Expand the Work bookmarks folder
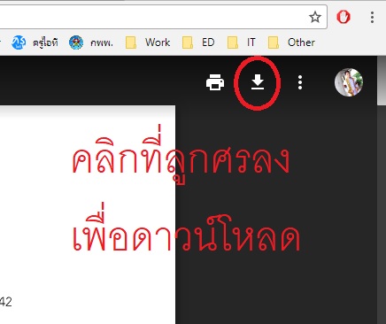The width and height of the screenshot is (386, 324). click(x=148, y=42)
